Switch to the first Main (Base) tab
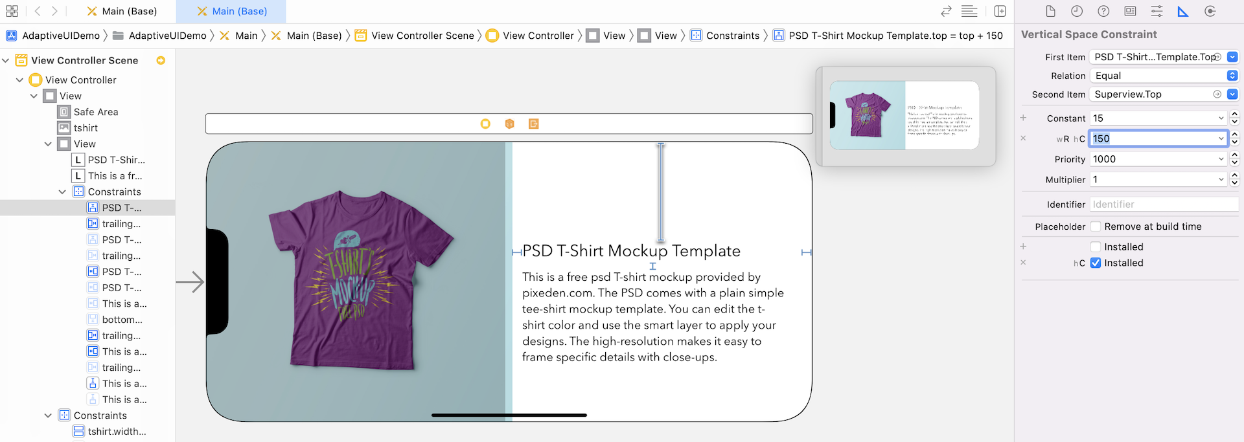 [122, 11]
